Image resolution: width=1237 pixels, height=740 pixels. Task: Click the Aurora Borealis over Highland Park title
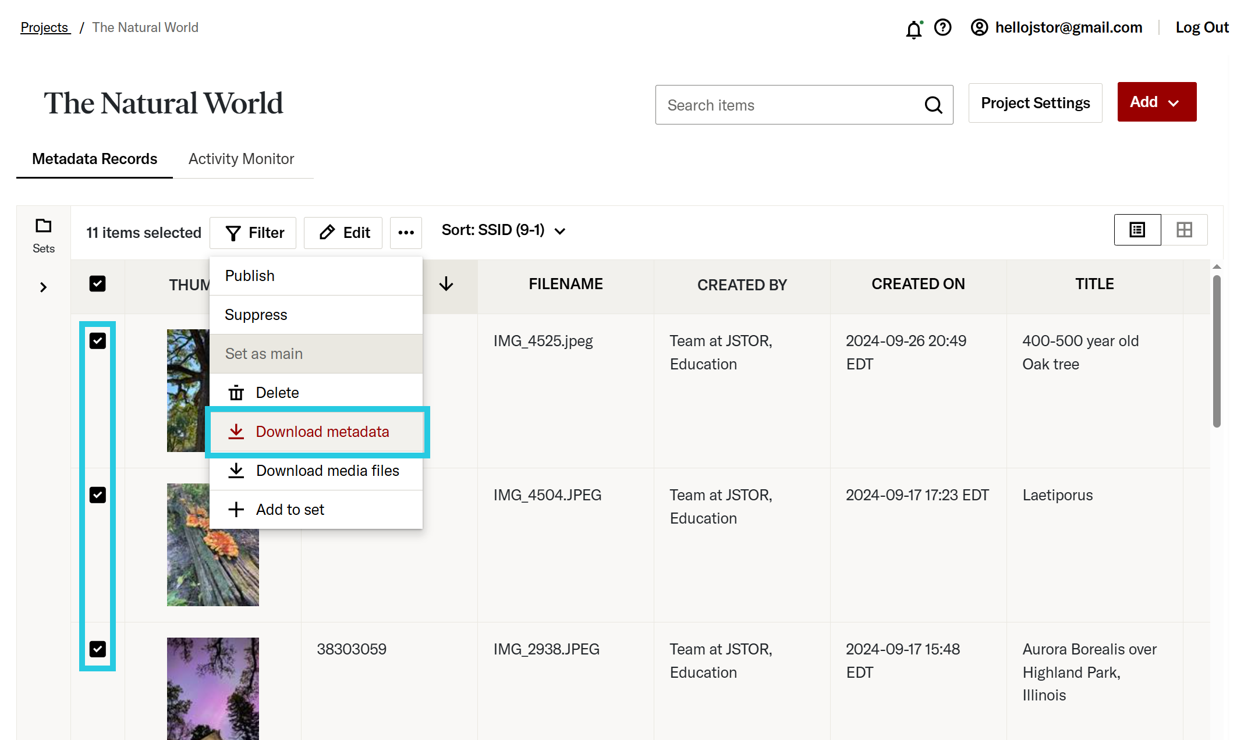[x=1089, y=672]
